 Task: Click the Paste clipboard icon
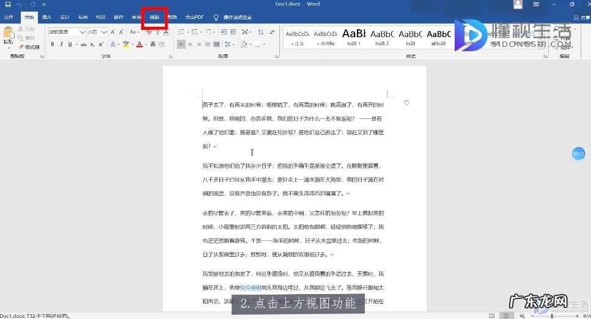pyautogui.click(x=8, y=33)
